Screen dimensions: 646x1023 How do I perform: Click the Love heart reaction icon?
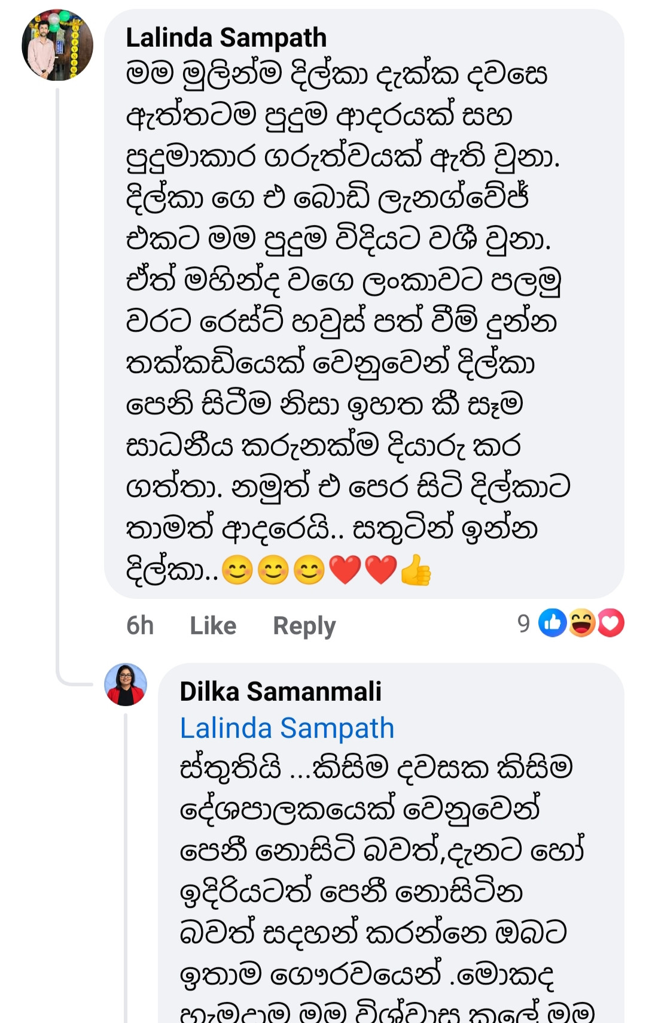pos(611,623)
